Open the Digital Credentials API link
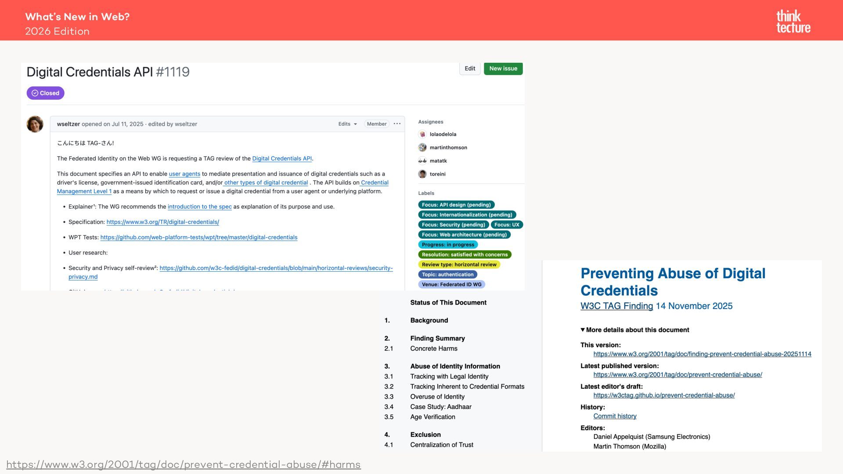This screenshot has height=474, width=843. tap(281, 158)
